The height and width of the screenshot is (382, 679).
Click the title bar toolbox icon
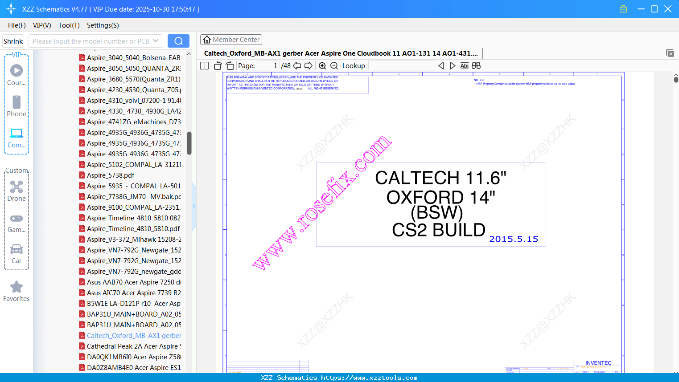[623, 9]
